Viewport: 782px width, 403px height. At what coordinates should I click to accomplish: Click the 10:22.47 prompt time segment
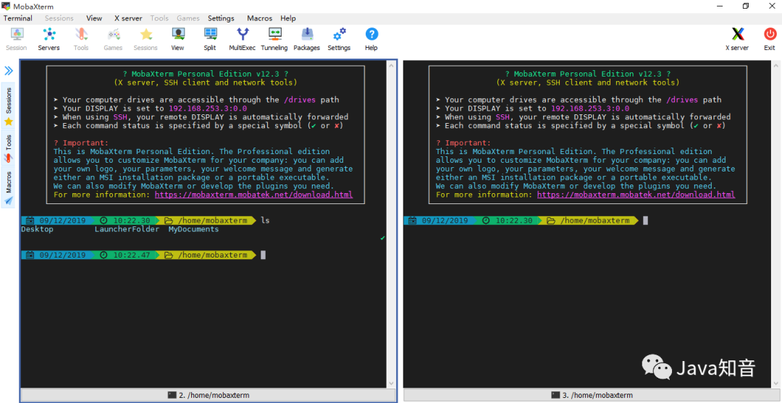127,255
